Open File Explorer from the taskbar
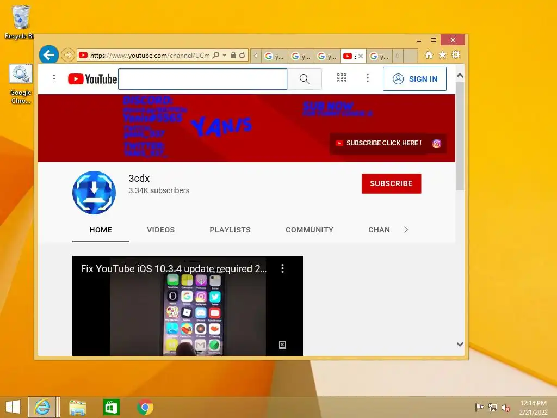The height and width of the screenshot is (418, 557). tap(77, 407)
